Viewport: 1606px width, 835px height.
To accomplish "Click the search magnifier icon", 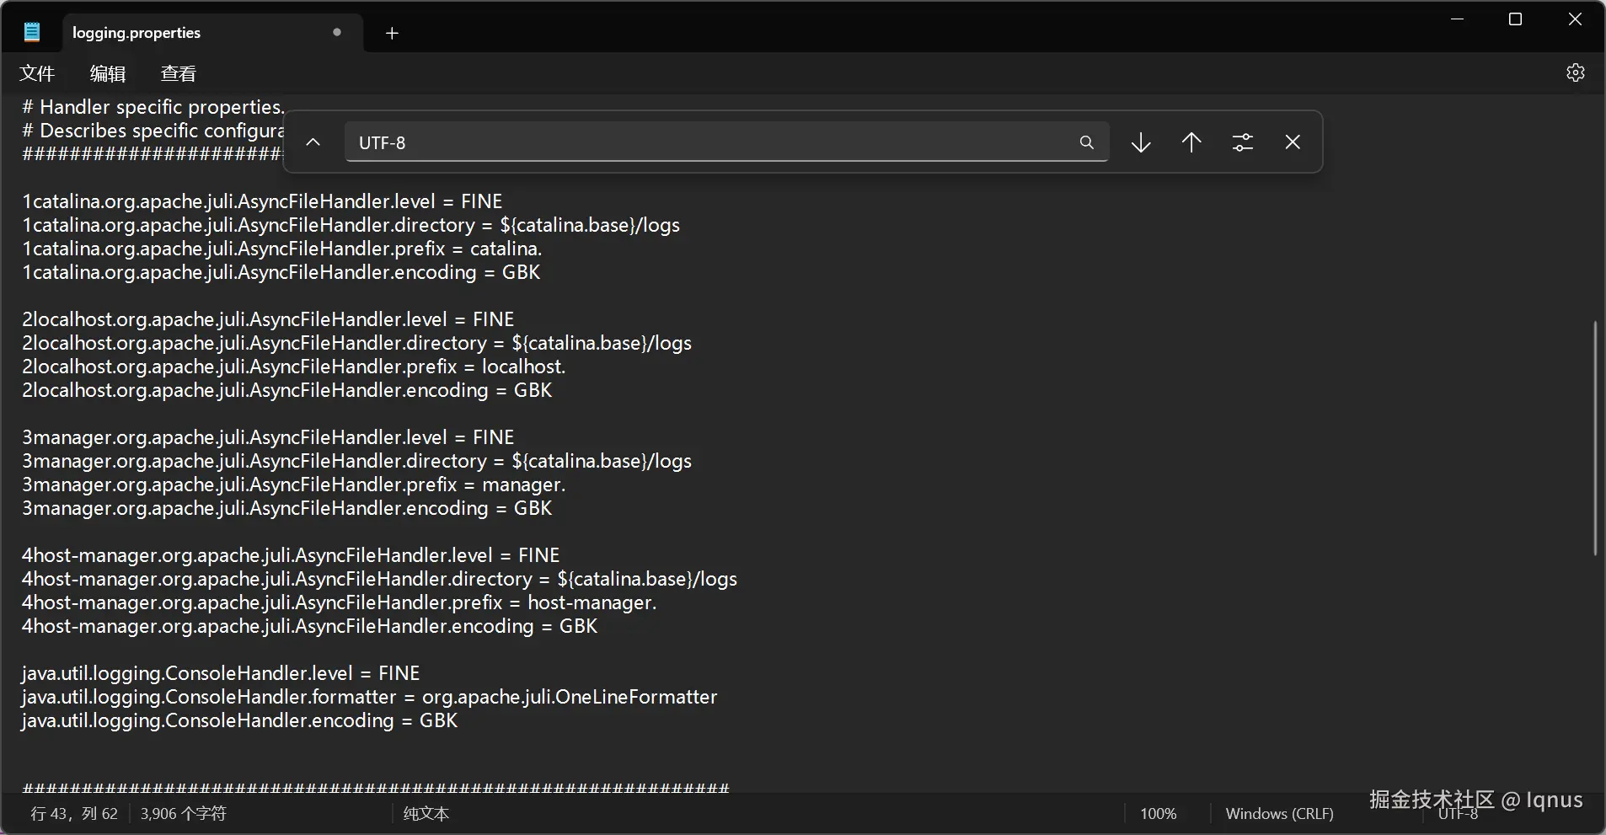I will tap(1086, 142).
